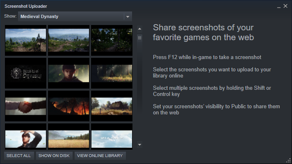Click 'Press F12 while in-game' instruction text
Viewport: 292px width, 164px height.
pyautogui.click(x=207, y=57)
